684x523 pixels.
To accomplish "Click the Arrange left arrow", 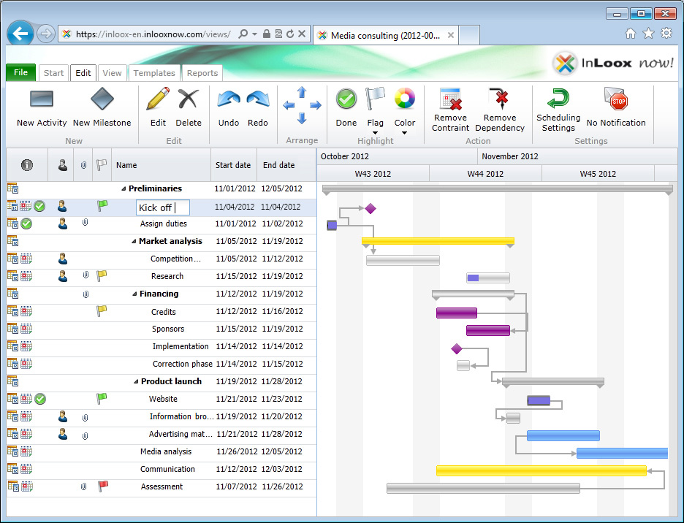I will tap(289, 105).
